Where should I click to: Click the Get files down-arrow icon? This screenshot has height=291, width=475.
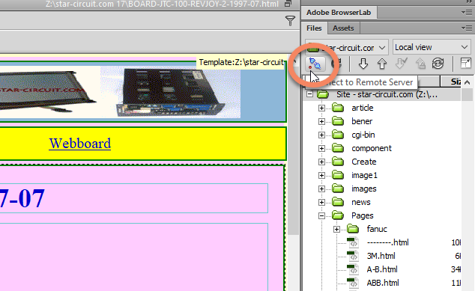point(363,64)
